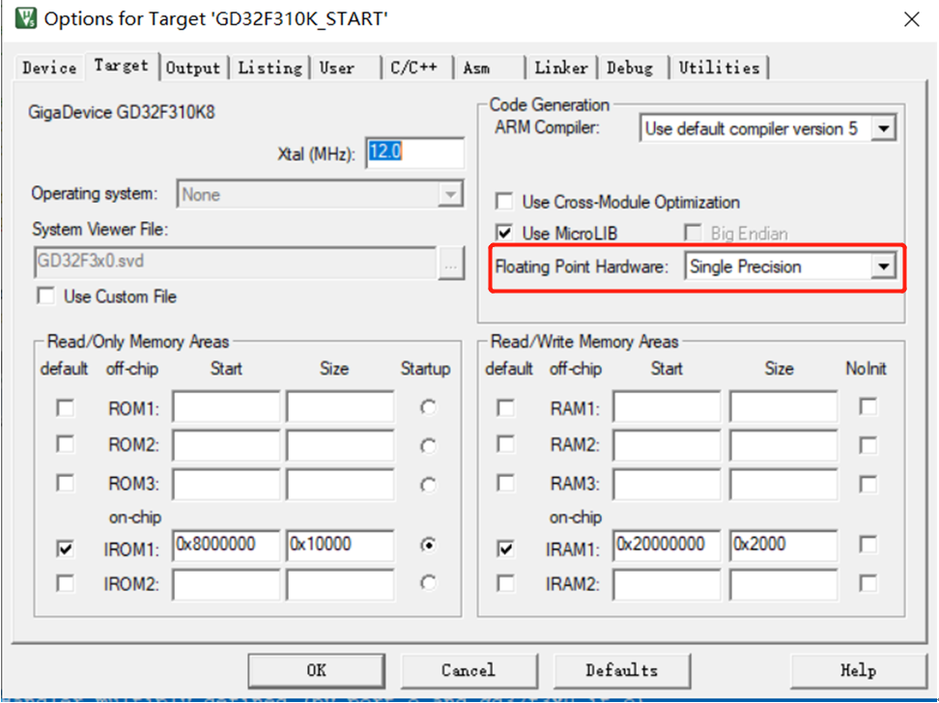Check the ROM3 default checkbox
This screenshot has width=939, height=703.
tap(66, 483)
